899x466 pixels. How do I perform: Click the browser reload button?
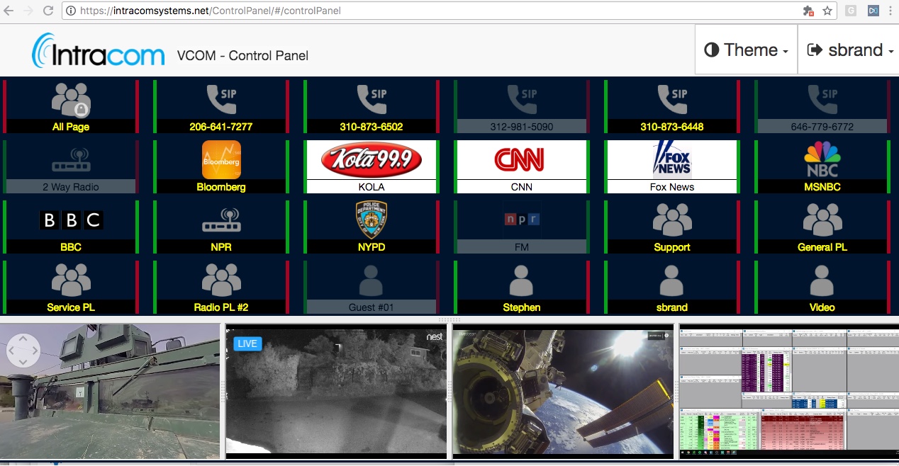[x=48, y=11]
